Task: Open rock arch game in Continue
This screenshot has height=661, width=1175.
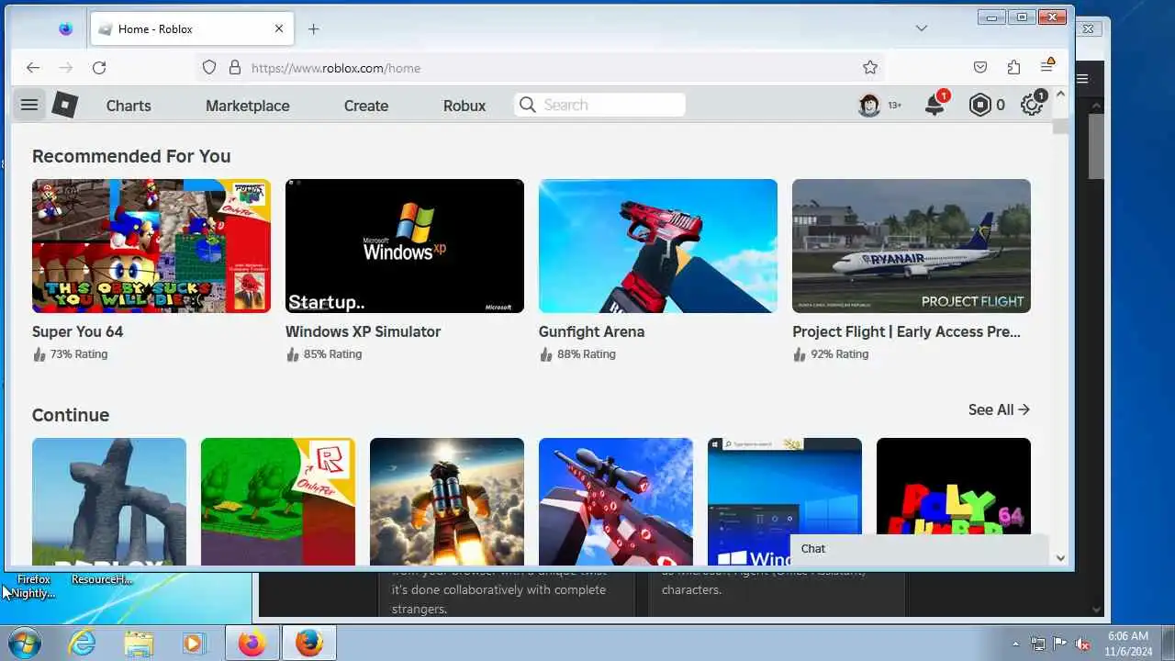Action: pyautogui.click(x=109, y=501)
